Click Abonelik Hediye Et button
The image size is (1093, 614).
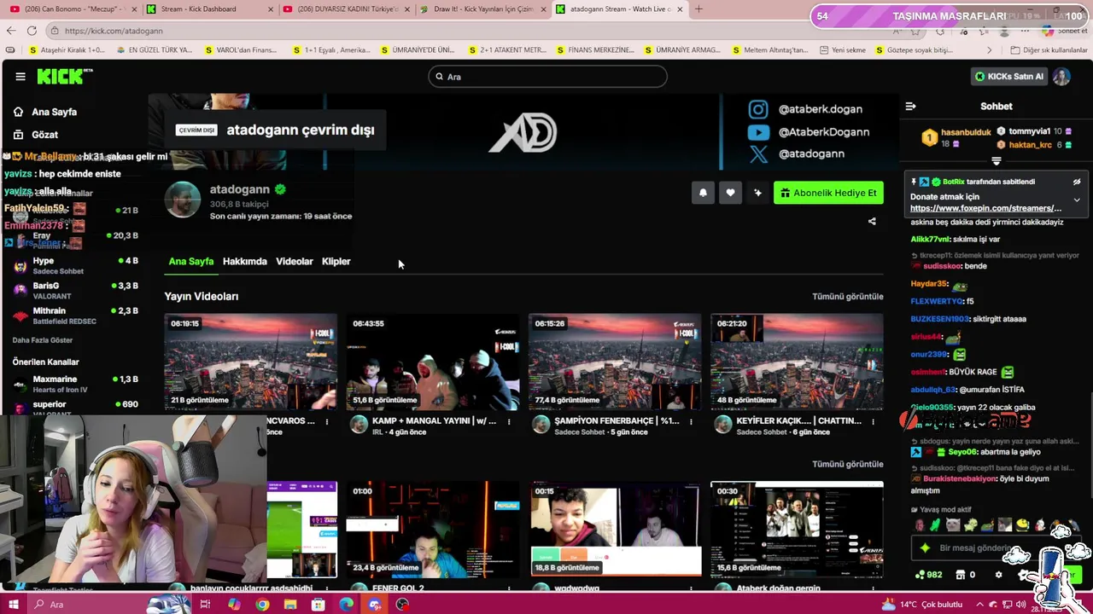click(x=828, y=193)
